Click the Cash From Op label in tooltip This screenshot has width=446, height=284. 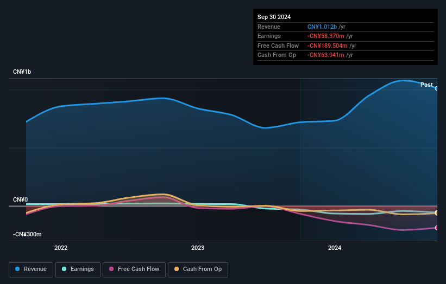click(277, 55)
